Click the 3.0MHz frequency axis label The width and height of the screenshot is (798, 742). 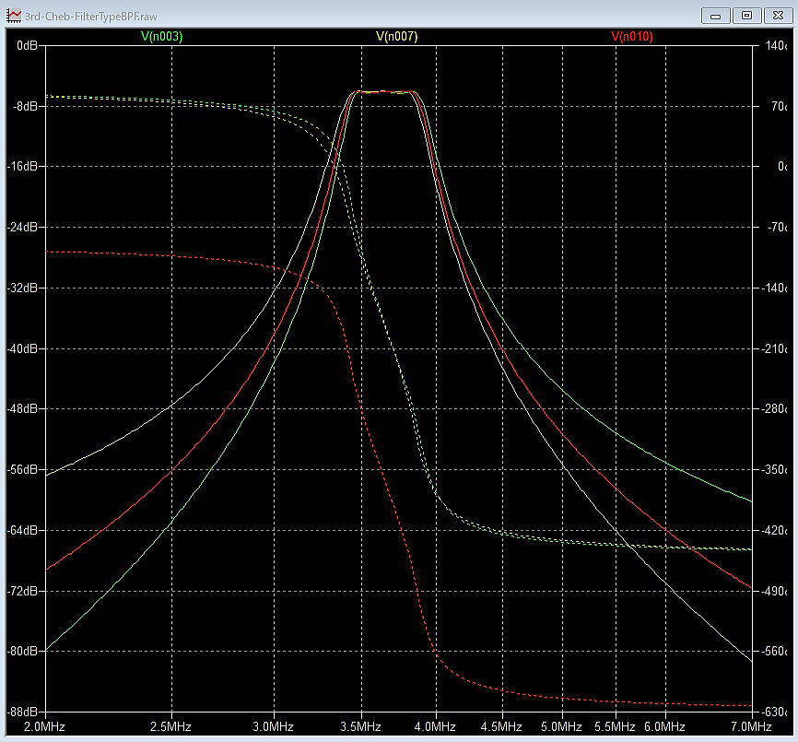[274, 726]
